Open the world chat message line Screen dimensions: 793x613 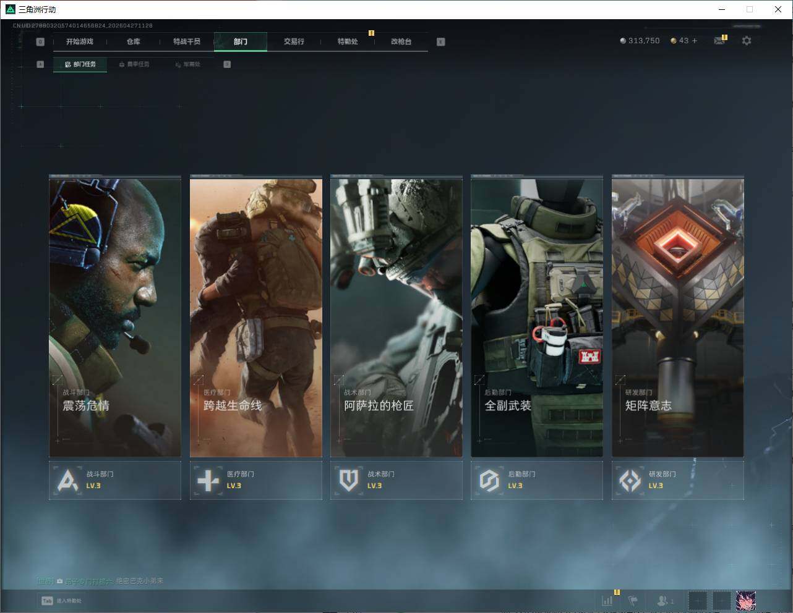100,581
